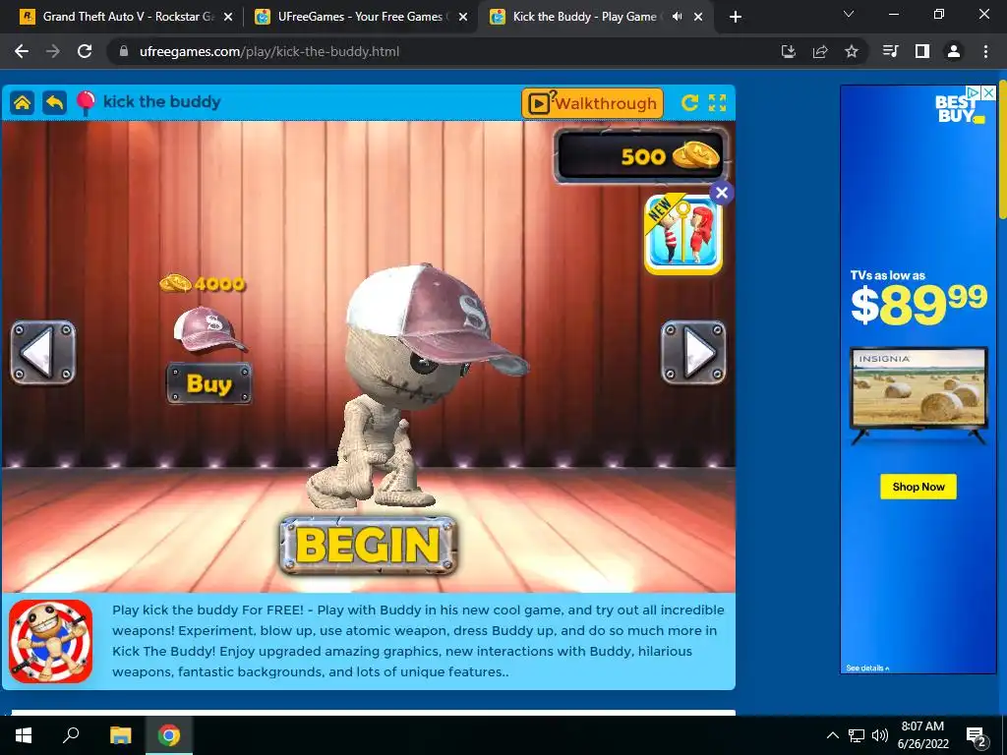This screenshot has height=755, width=1007.
Task: Share this page from the address bar
Action: [x=820, y=51]
